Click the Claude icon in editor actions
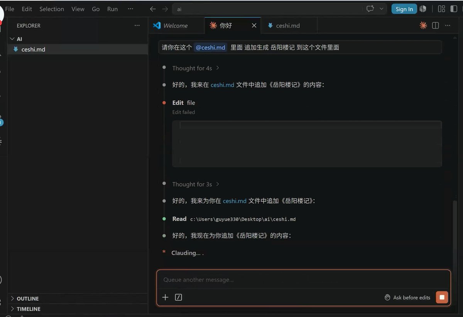The height and width of the screenshot is (317, 463). 423,25
